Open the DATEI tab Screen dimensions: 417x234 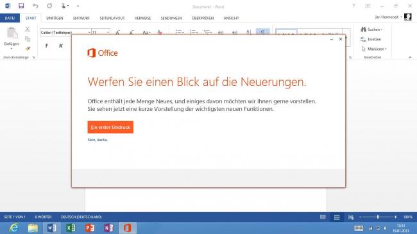coord(10,18)
